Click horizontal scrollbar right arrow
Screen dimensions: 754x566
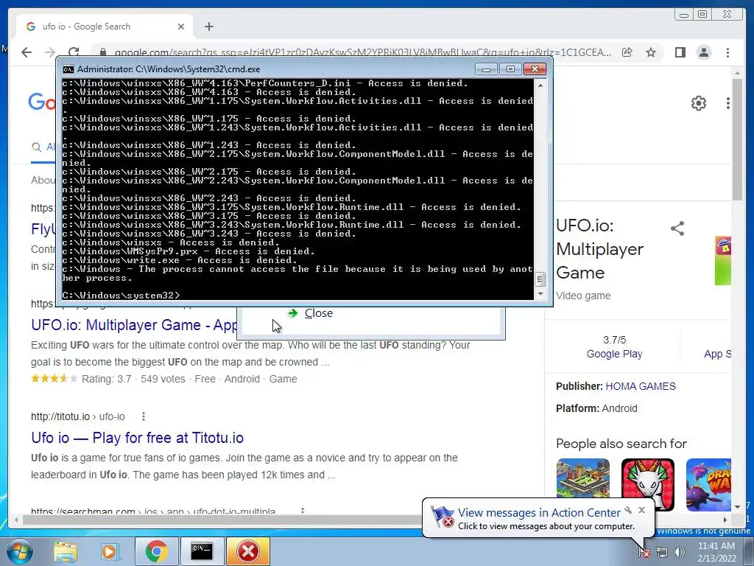[x=725, y=520]
